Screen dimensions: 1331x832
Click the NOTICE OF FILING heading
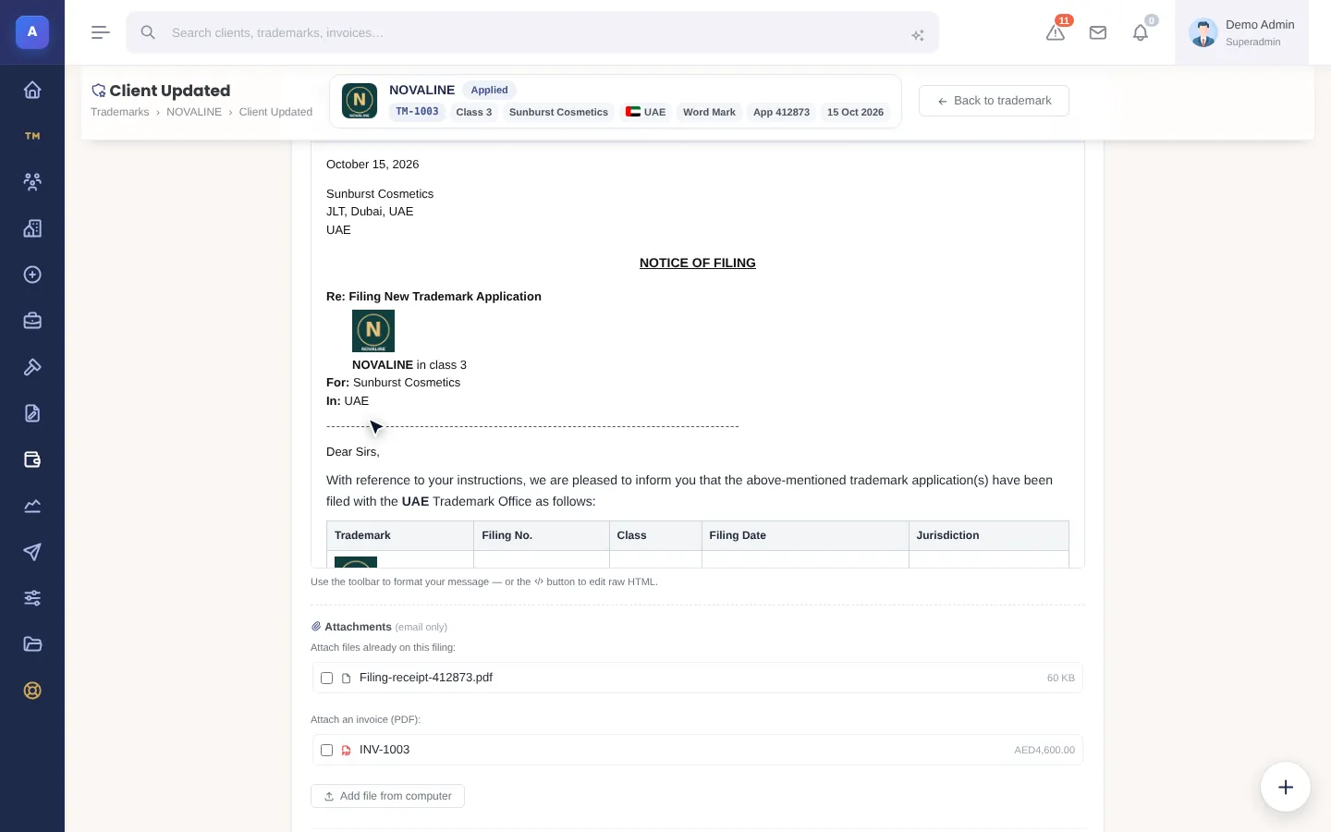[698, 263]
